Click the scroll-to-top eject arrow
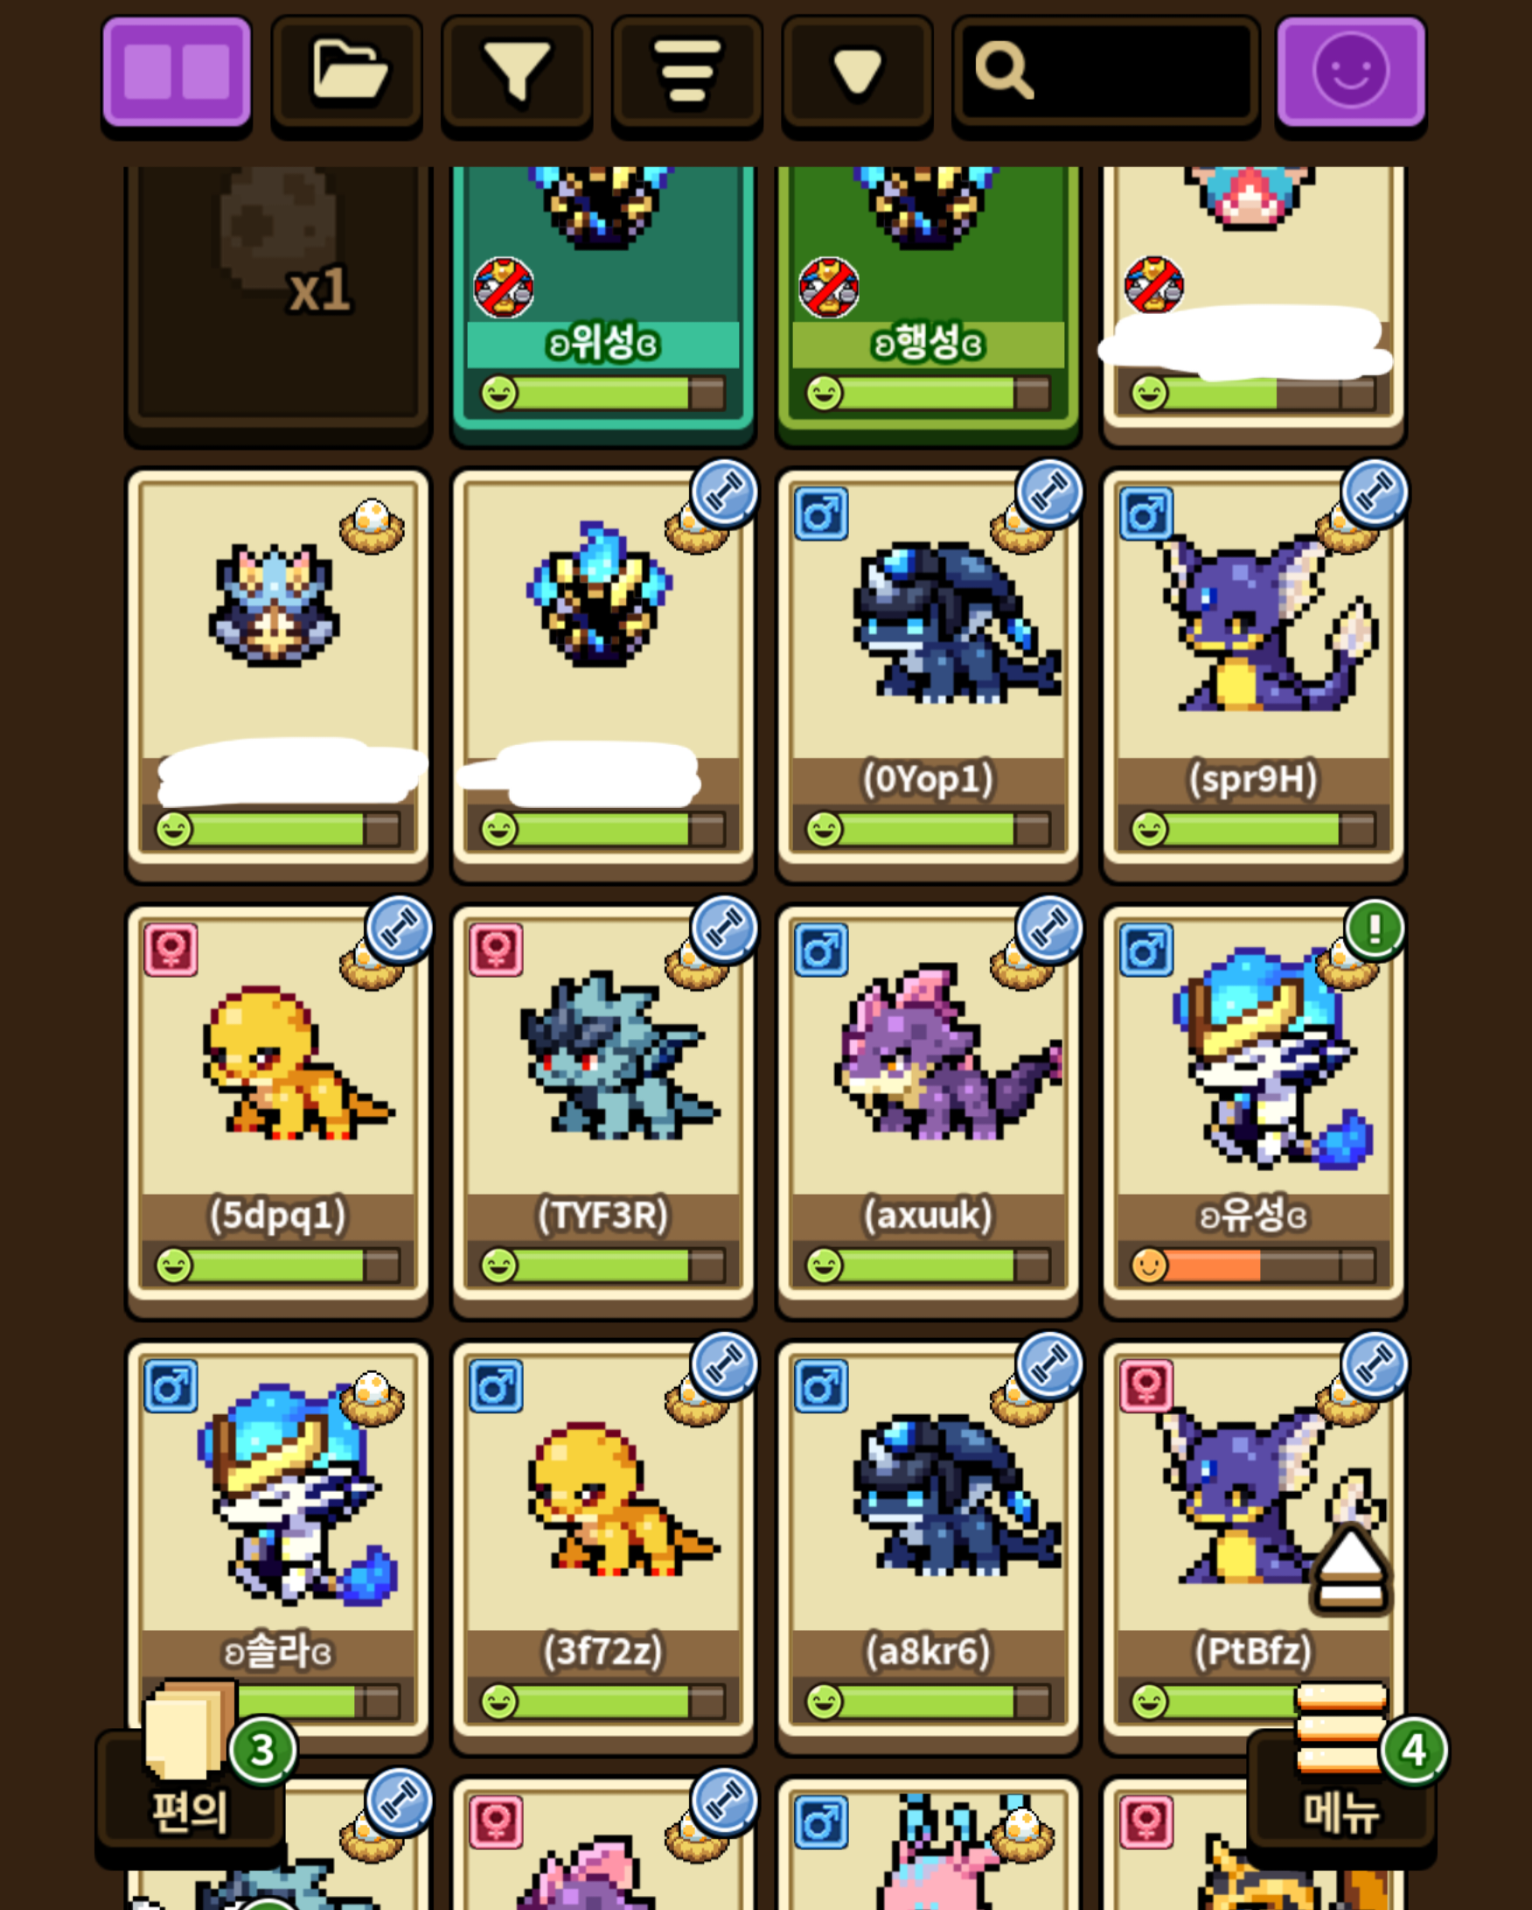 pos(1350,1570)
